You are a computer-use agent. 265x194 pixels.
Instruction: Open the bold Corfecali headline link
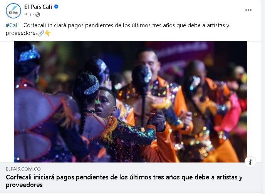[124, 181]
